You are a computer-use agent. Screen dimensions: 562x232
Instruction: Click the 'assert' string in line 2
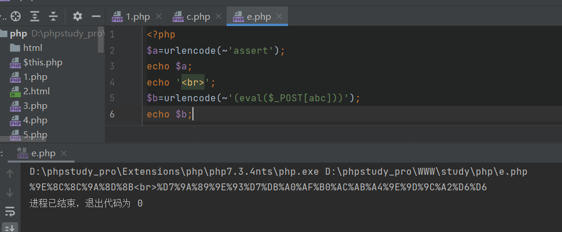pyautogui.click(x=251, y=51)
